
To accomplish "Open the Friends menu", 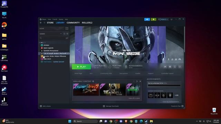I will [x=55, y=19].
